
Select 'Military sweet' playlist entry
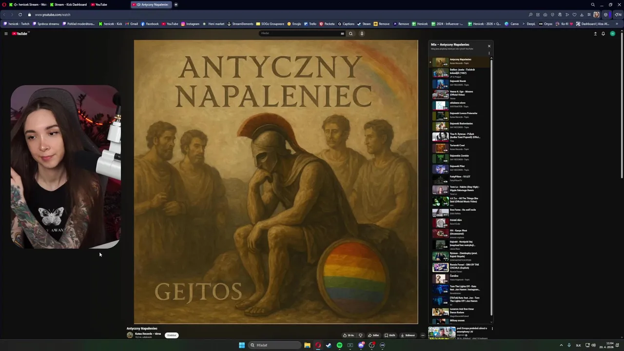point(460,321)
